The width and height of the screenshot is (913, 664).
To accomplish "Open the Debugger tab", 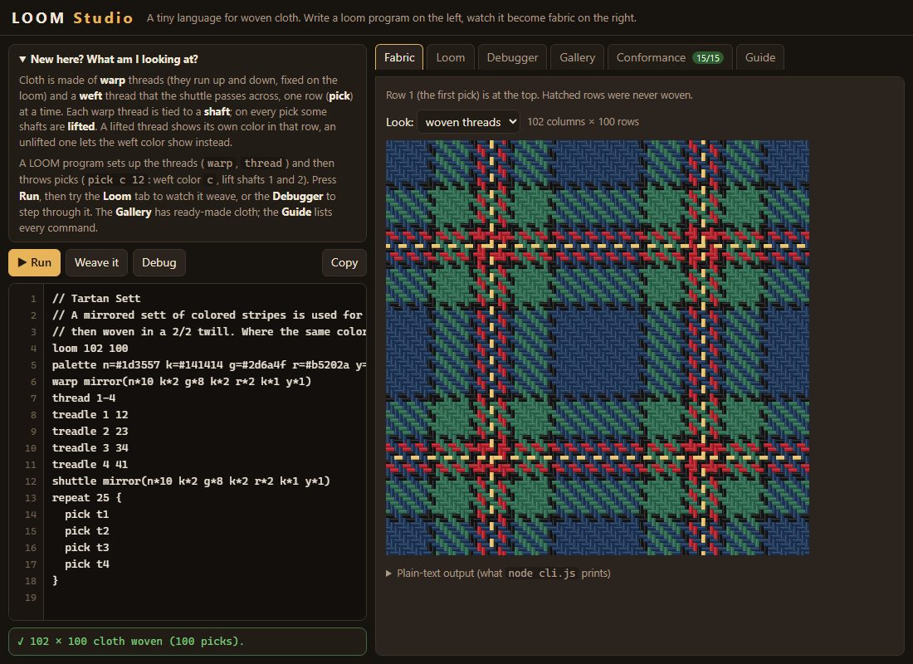I will point(512,57).
